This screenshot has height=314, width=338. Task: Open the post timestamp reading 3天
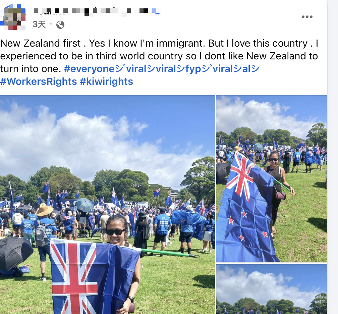(39, 24)
